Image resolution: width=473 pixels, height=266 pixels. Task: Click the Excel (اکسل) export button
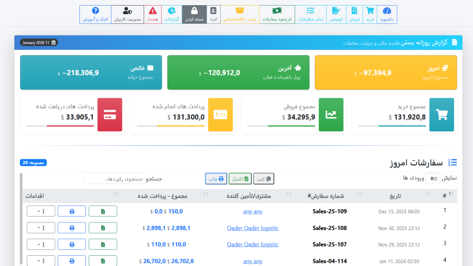click(x=240, y=179)
